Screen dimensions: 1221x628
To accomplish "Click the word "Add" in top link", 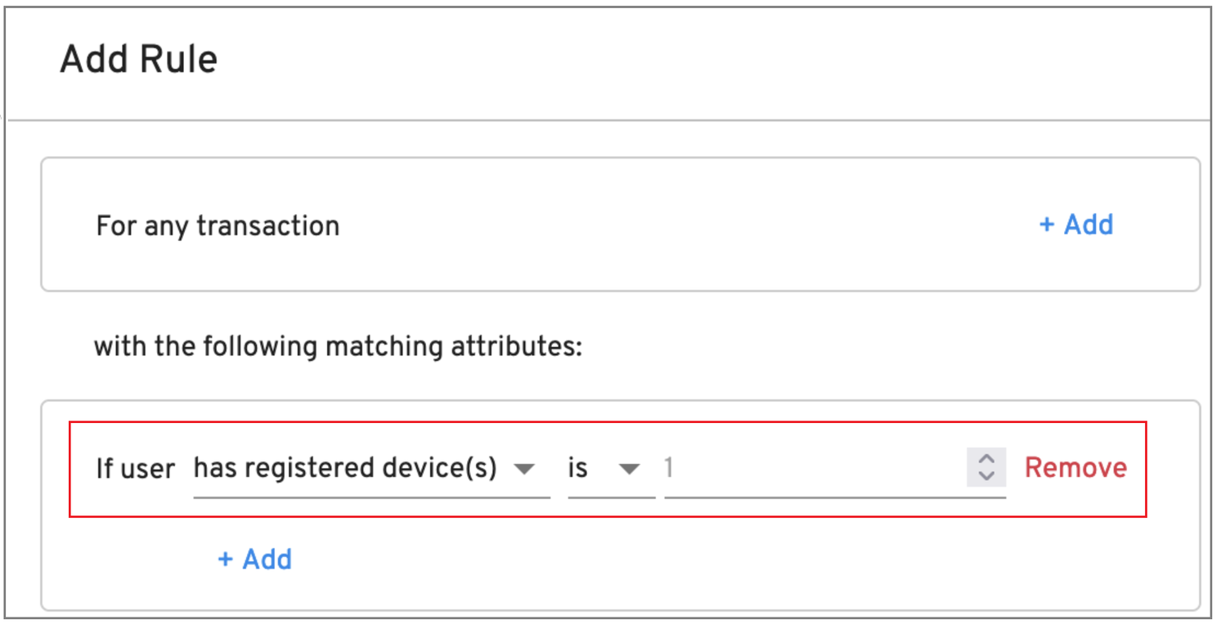I will coord(1089,225).
